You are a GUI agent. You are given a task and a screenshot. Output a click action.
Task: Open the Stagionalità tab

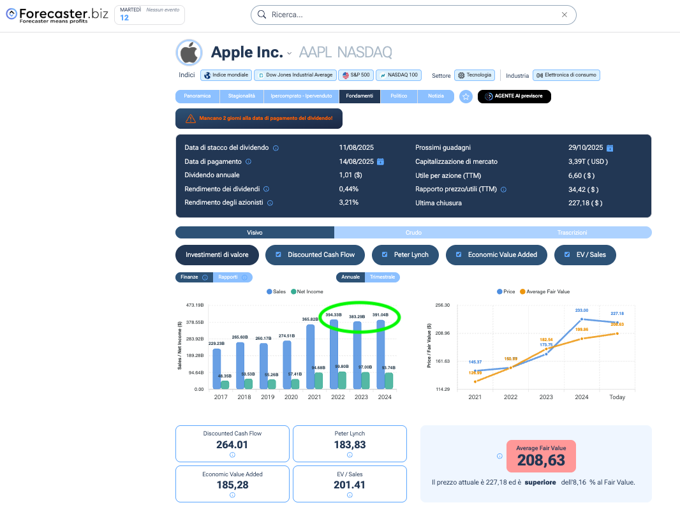[x=242, y=96]
